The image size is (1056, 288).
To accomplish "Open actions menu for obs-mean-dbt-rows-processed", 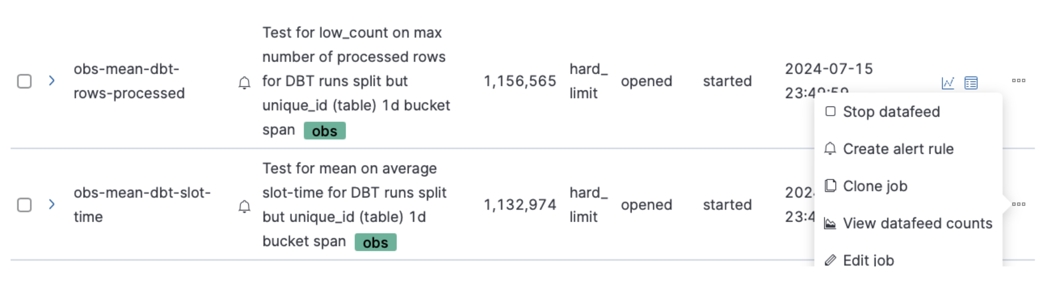I will click(x=1019, y=81).
